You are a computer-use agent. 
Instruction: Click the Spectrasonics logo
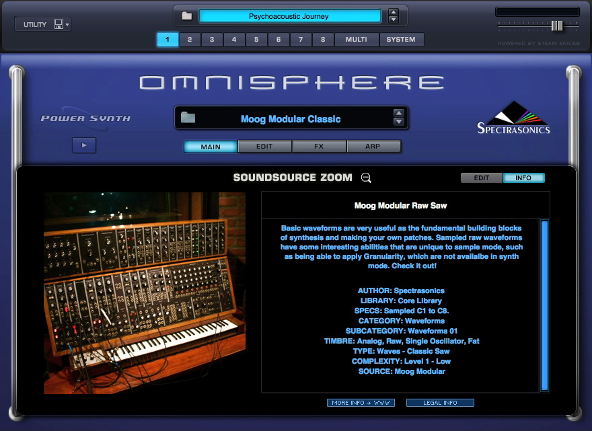(513, 118)
